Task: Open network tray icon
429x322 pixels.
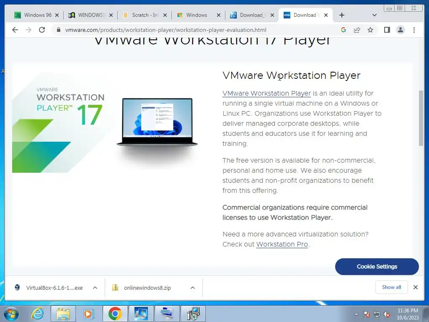Action: [x=377, y=314]
